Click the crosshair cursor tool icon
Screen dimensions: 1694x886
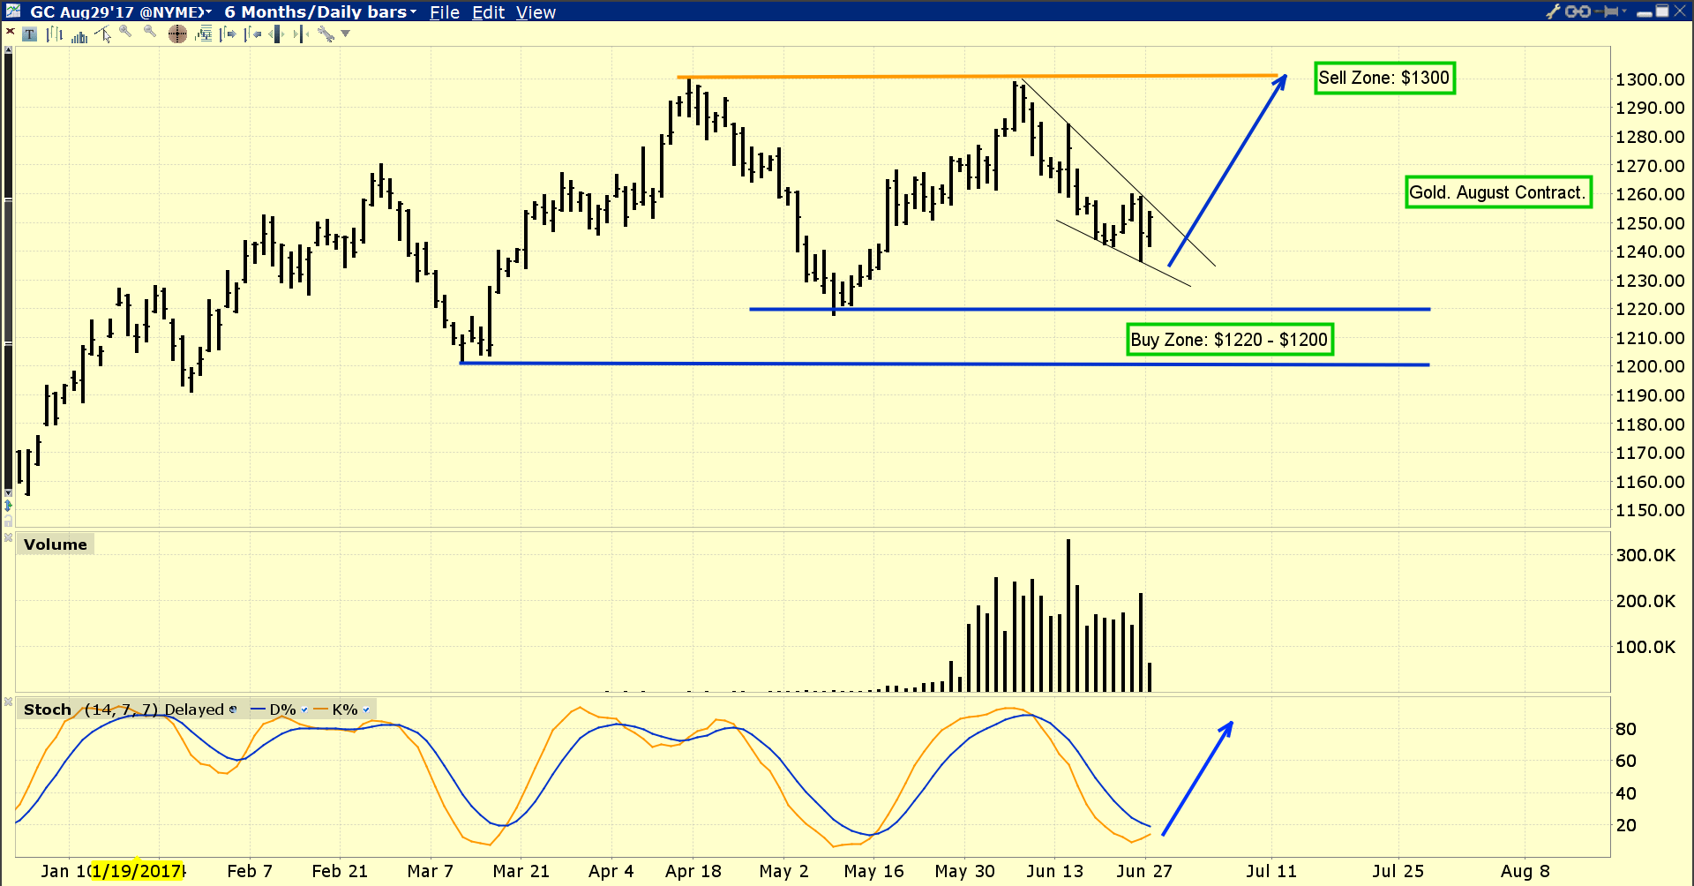coord(177,34)
